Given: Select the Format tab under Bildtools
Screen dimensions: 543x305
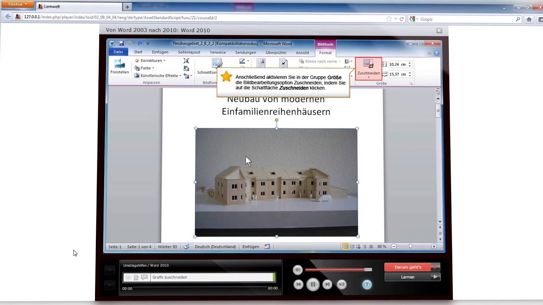Looking at the screenshot, I should point(325,53).
